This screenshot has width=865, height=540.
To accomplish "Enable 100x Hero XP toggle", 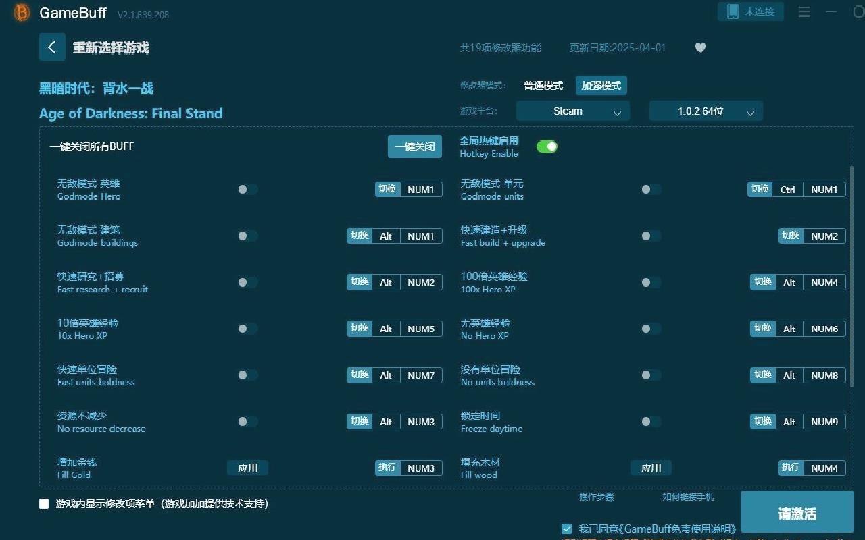I will click(651, 282).
